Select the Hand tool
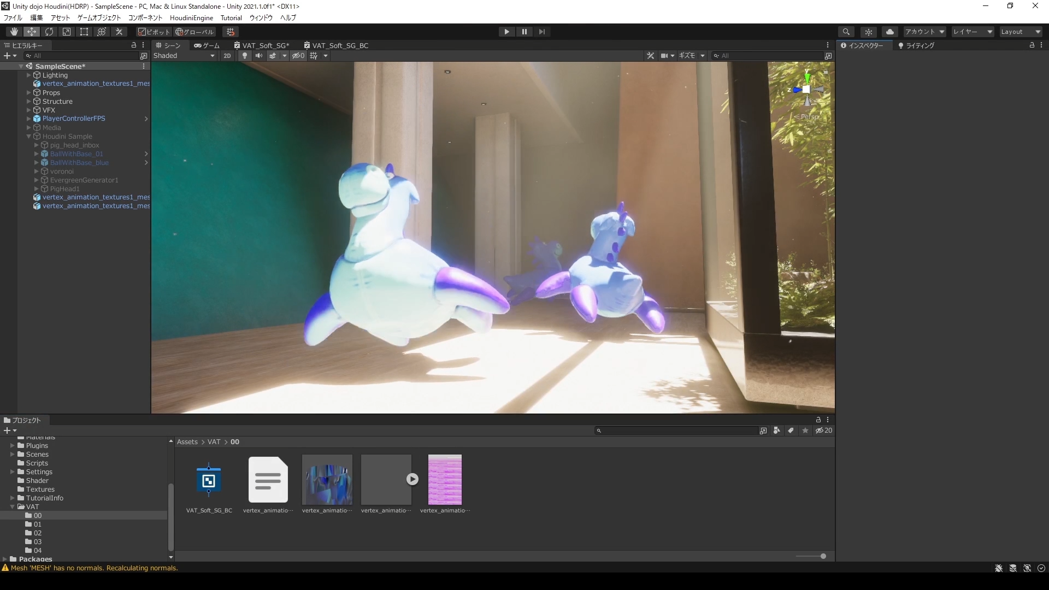The width and height of the screenshot is (1049, 590). (x=14, y=32)
